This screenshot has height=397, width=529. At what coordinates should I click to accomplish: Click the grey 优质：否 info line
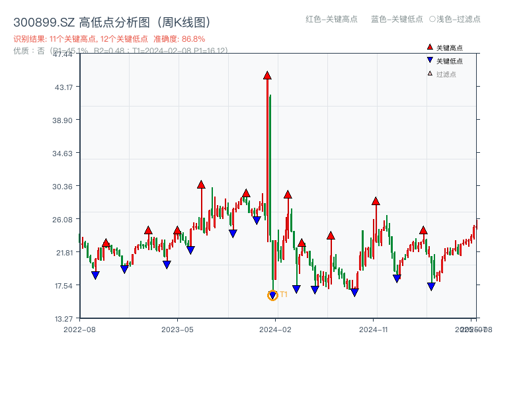tap(121, 51)
